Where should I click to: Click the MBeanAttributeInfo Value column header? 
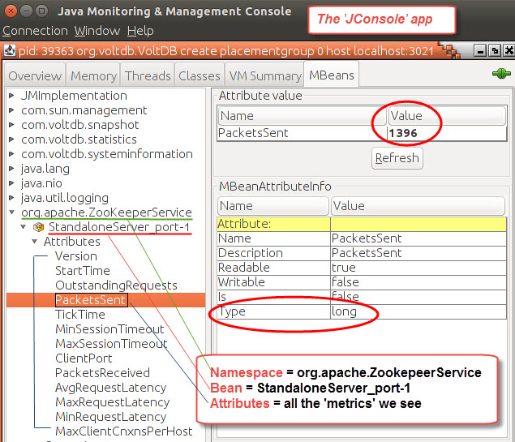(418, 206)
